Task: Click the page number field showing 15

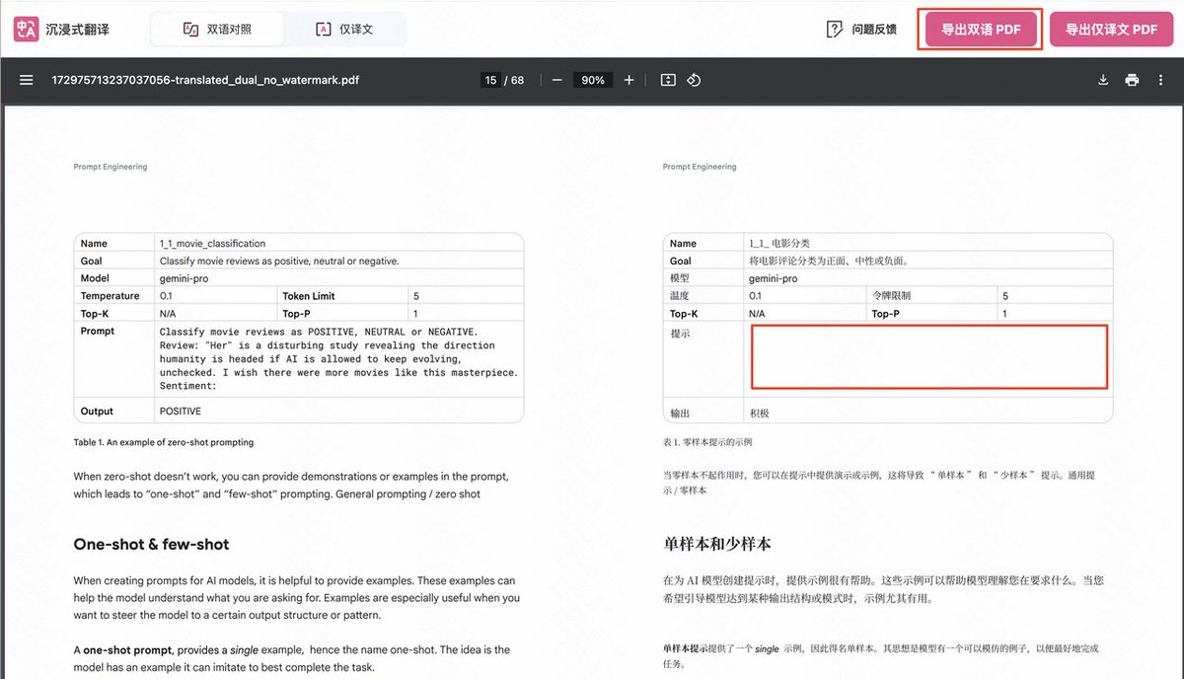Action: point(490,80)
